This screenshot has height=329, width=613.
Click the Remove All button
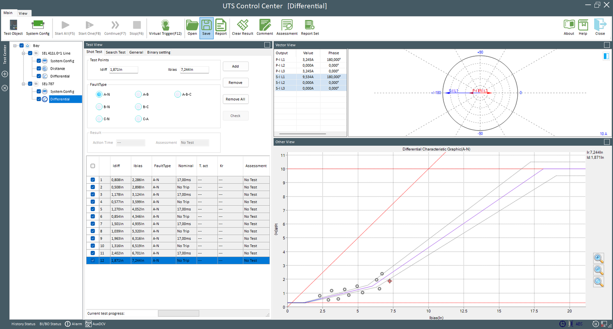235,99
